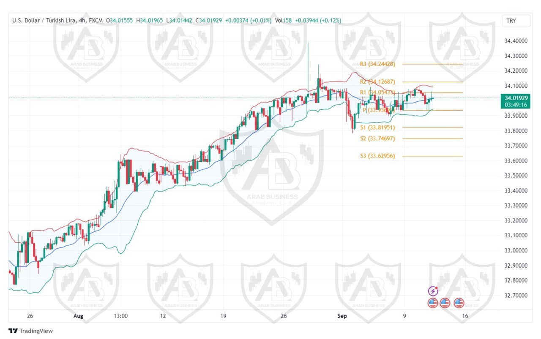
Task: Open the middle US flag economic event
Action: point(445,302)
